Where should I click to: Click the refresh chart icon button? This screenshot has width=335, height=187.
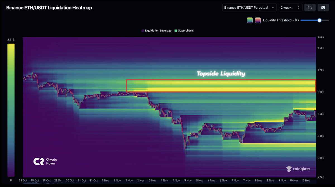310,8
